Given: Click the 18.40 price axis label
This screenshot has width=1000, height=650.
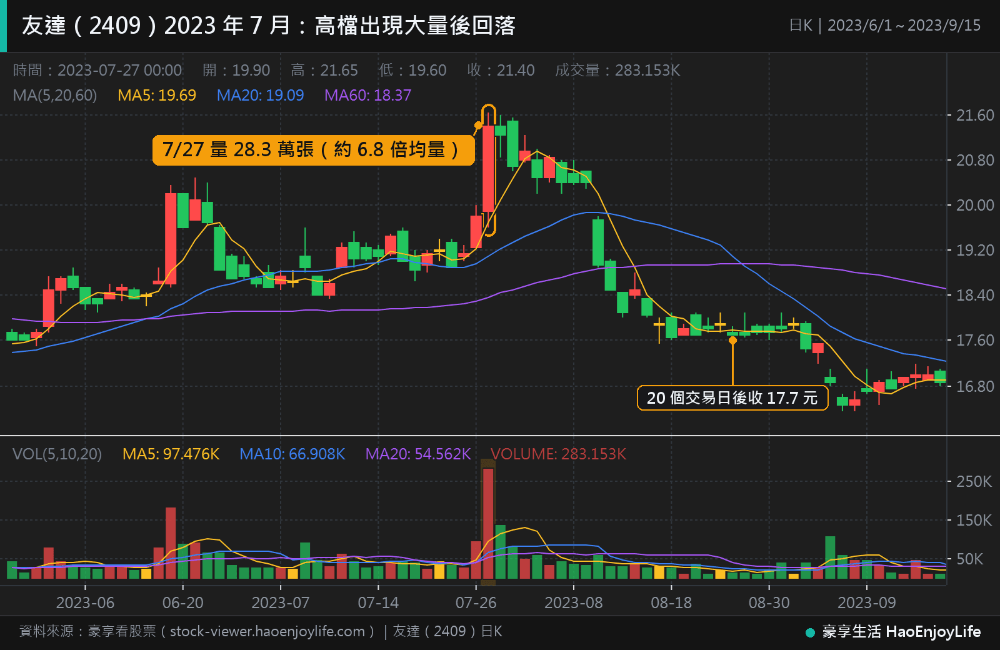Looking at the screenshot, I should tap(975, 295).
